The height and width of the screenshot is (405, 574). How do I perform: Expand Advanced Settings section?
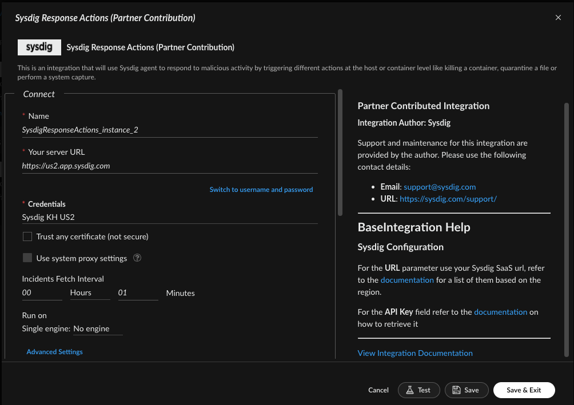pos(54,351)
